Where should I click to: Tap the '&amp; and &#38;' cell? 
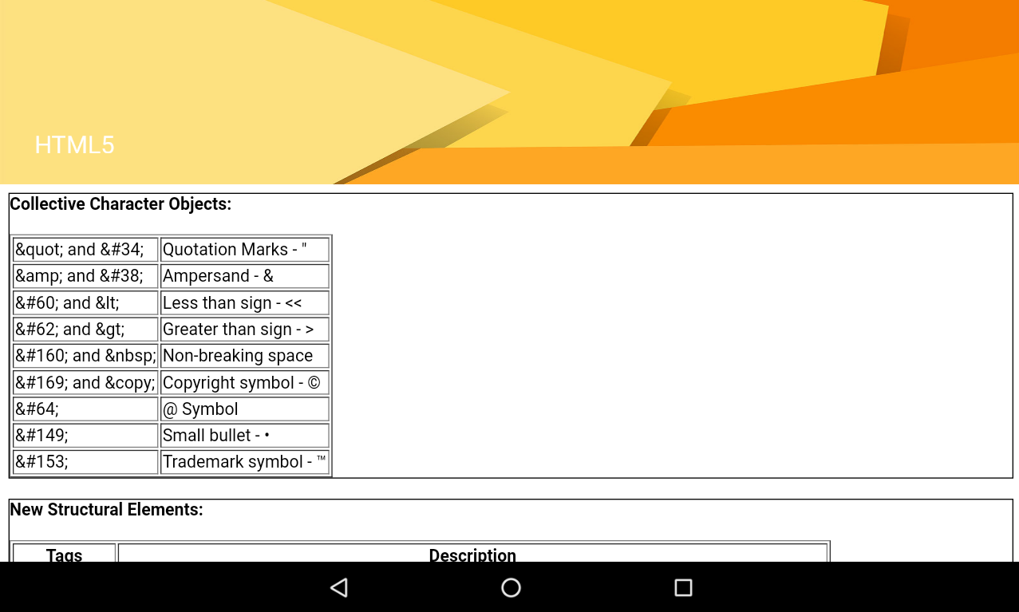(85, 276)
